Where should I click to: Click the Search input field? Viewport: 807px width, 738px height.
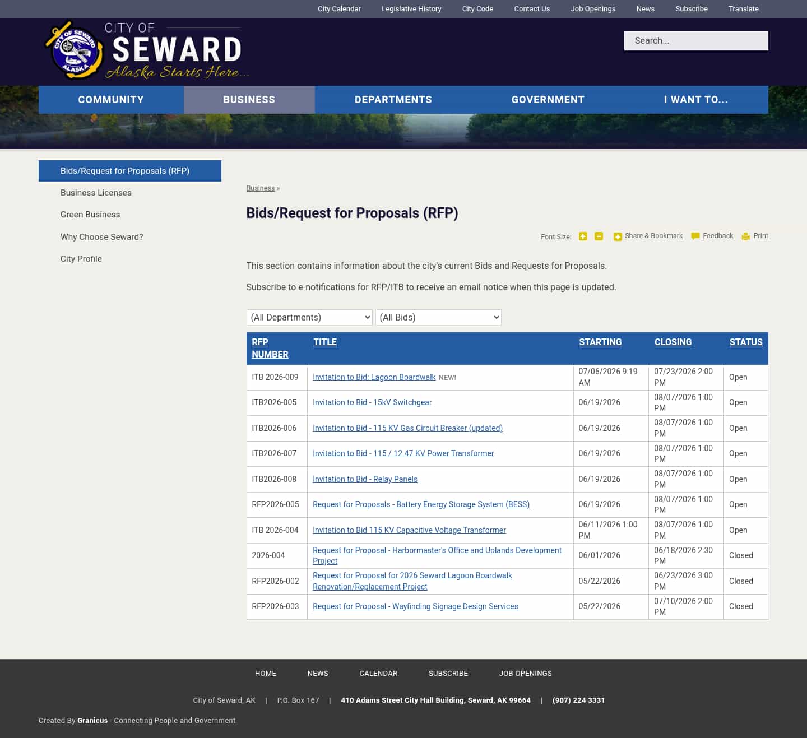[696, 41]
